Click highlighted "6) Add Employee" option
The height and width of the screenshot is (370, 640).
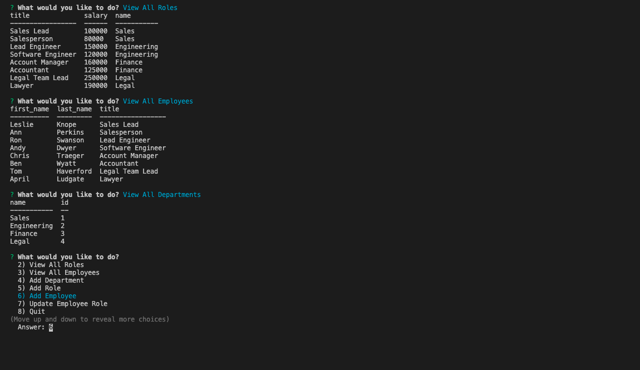[x=47, y=296]
